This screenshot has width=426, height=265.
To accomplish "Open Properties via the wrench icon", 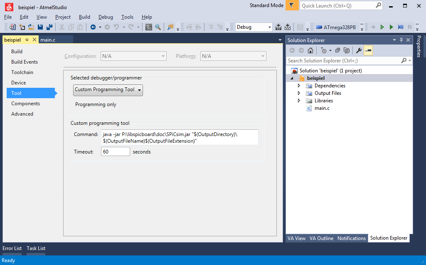I will 358,50.
